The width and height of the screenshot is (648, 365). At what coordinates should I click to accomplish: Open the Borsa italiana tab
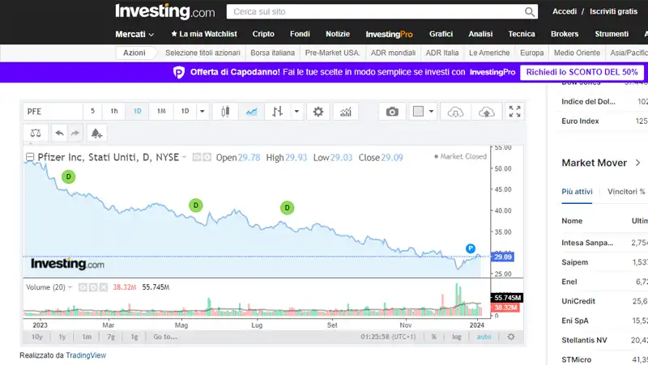tap(272, 53)
